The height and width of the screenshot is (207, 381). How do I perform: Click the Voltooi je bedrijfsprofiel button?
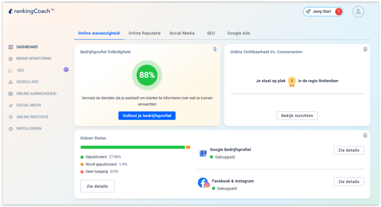pyautogui.click(x=147, y=116)
